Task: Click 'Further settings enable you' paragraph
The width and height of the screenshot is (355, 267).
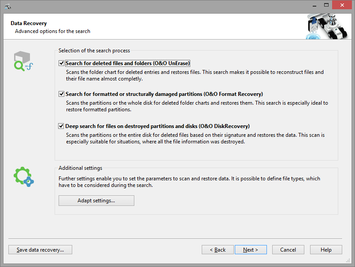Action: coord(189,182)
